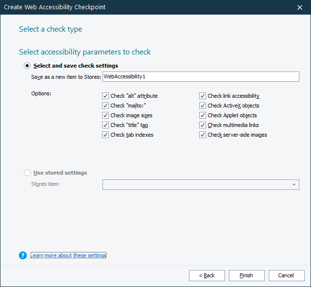Toggle the Check "mailto:" checkbox
The image size is (311, 287).
pyautogui.click(x=105, y=106)
